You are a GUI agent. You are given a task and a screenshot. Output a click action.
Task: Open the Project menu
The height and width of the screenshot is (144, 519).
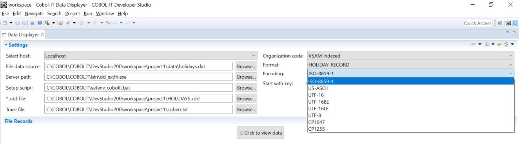(73, 13)
